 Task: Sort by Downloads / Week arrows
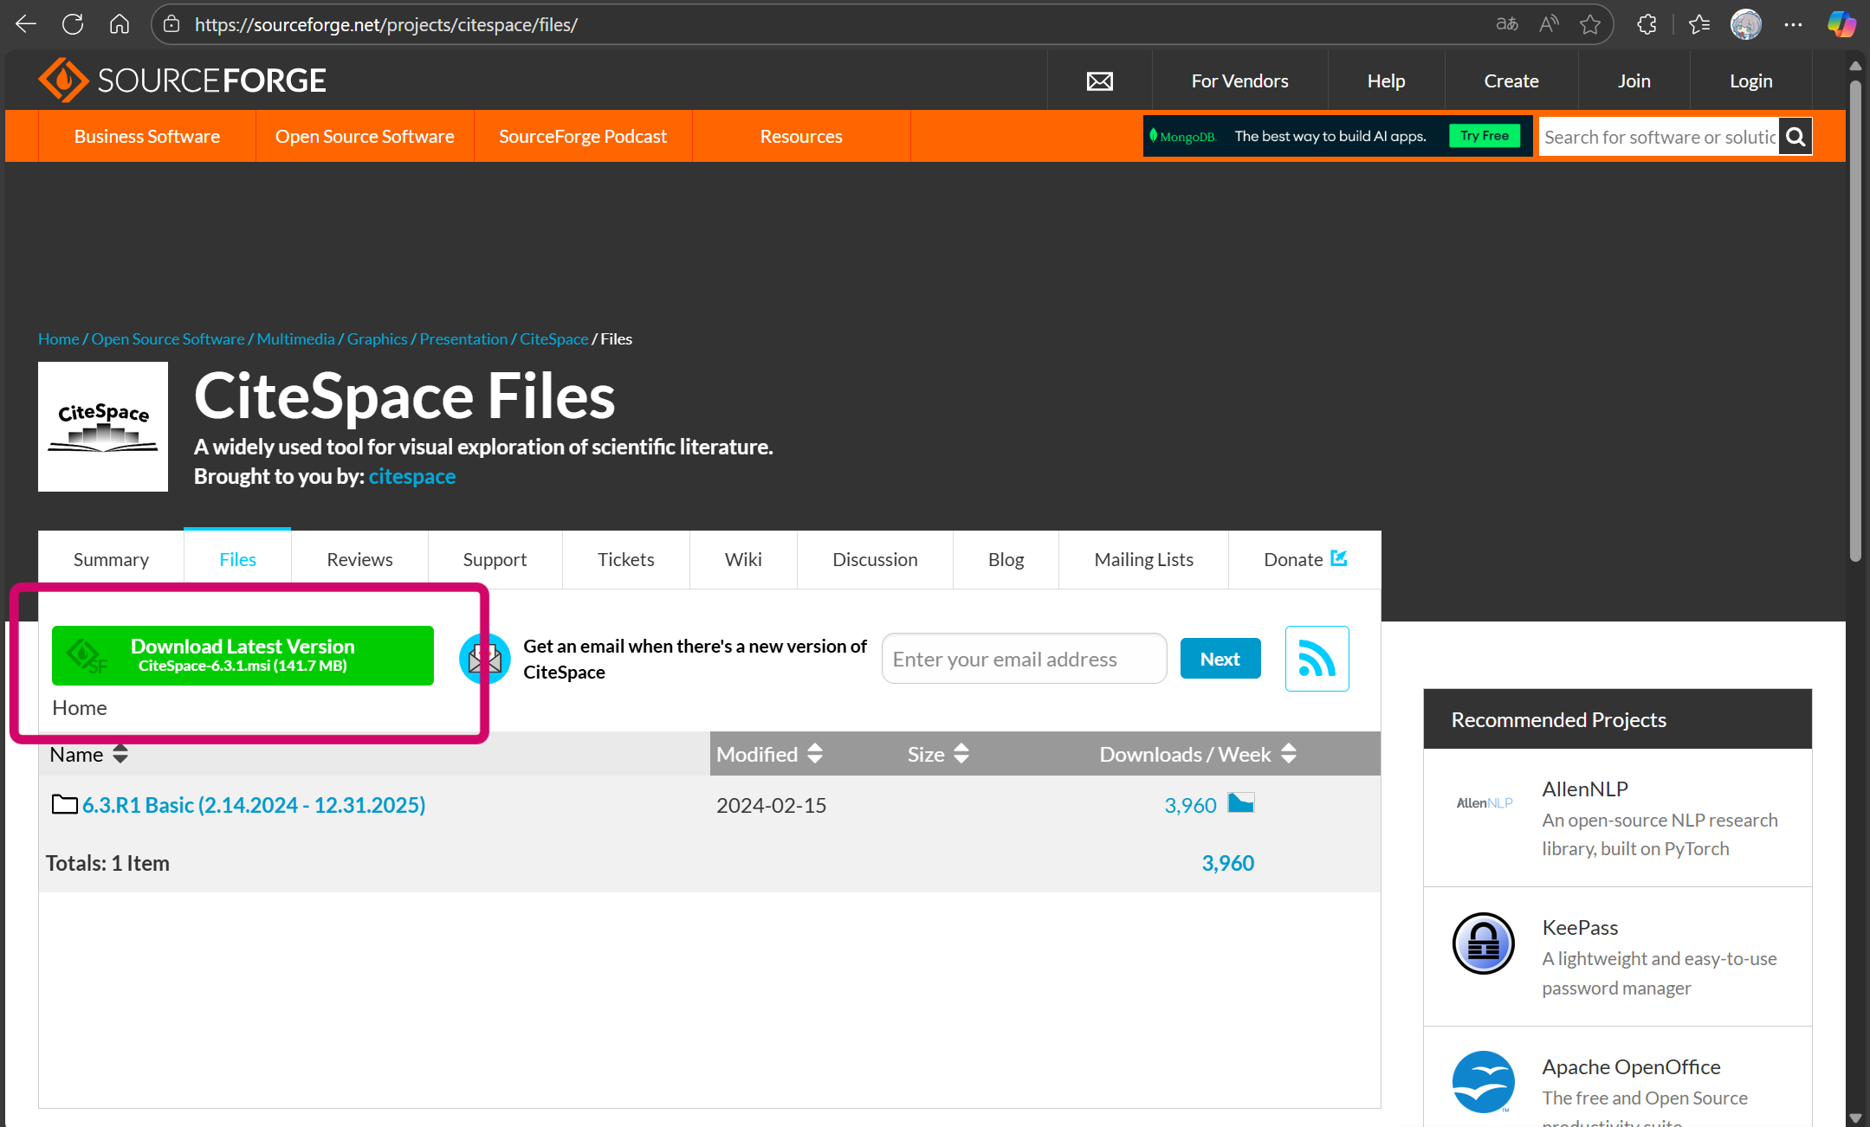(x=1289, y=754)
